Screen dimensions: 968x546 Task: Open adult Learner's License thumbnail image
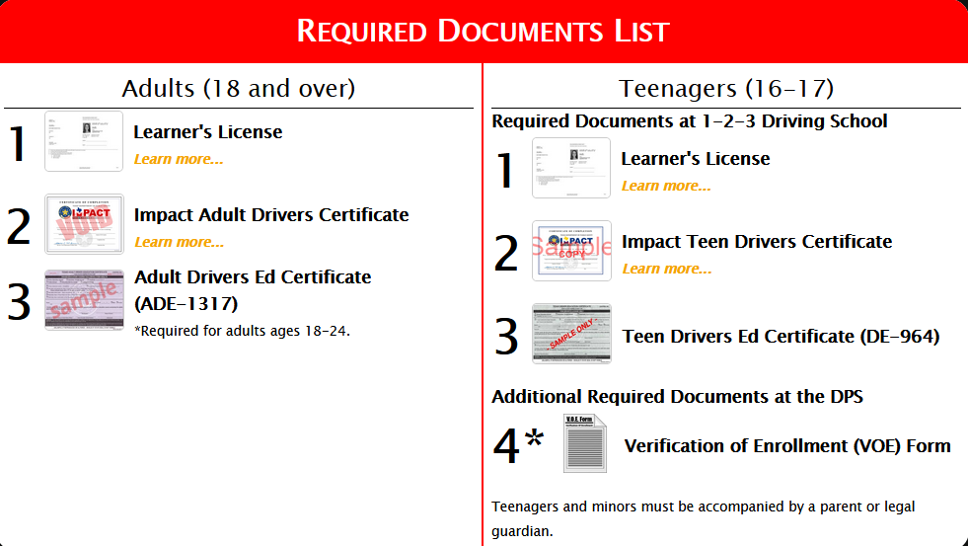(84, 141)
